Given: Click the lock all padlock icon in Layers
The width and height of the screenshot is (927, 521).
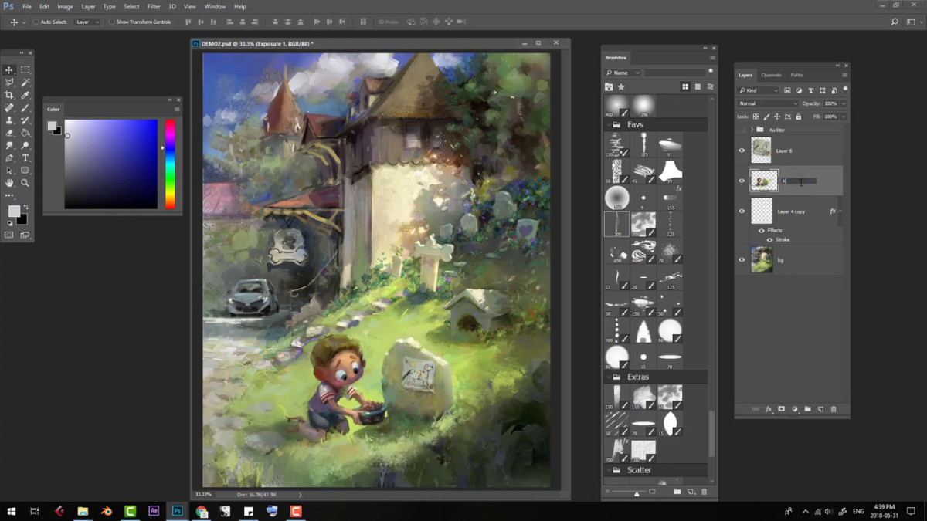Looking at the screenshot, I should coord(799,117).
